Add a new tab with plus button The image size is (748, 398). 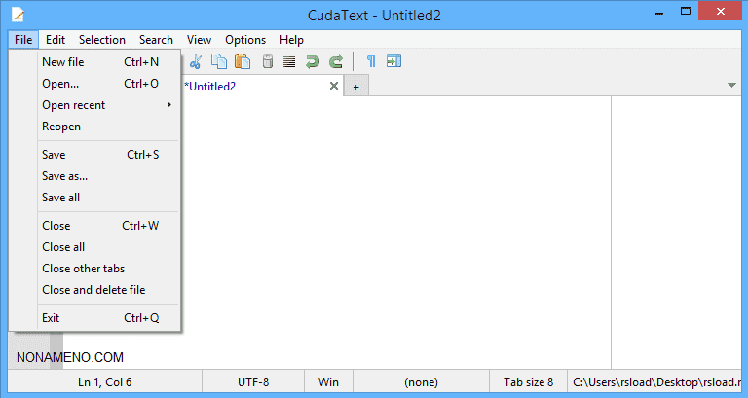tap(355, 87)
